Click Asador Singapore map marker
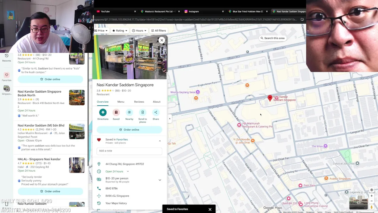The width and height of the screenshot is (378, 213). (x=326, y=178)
